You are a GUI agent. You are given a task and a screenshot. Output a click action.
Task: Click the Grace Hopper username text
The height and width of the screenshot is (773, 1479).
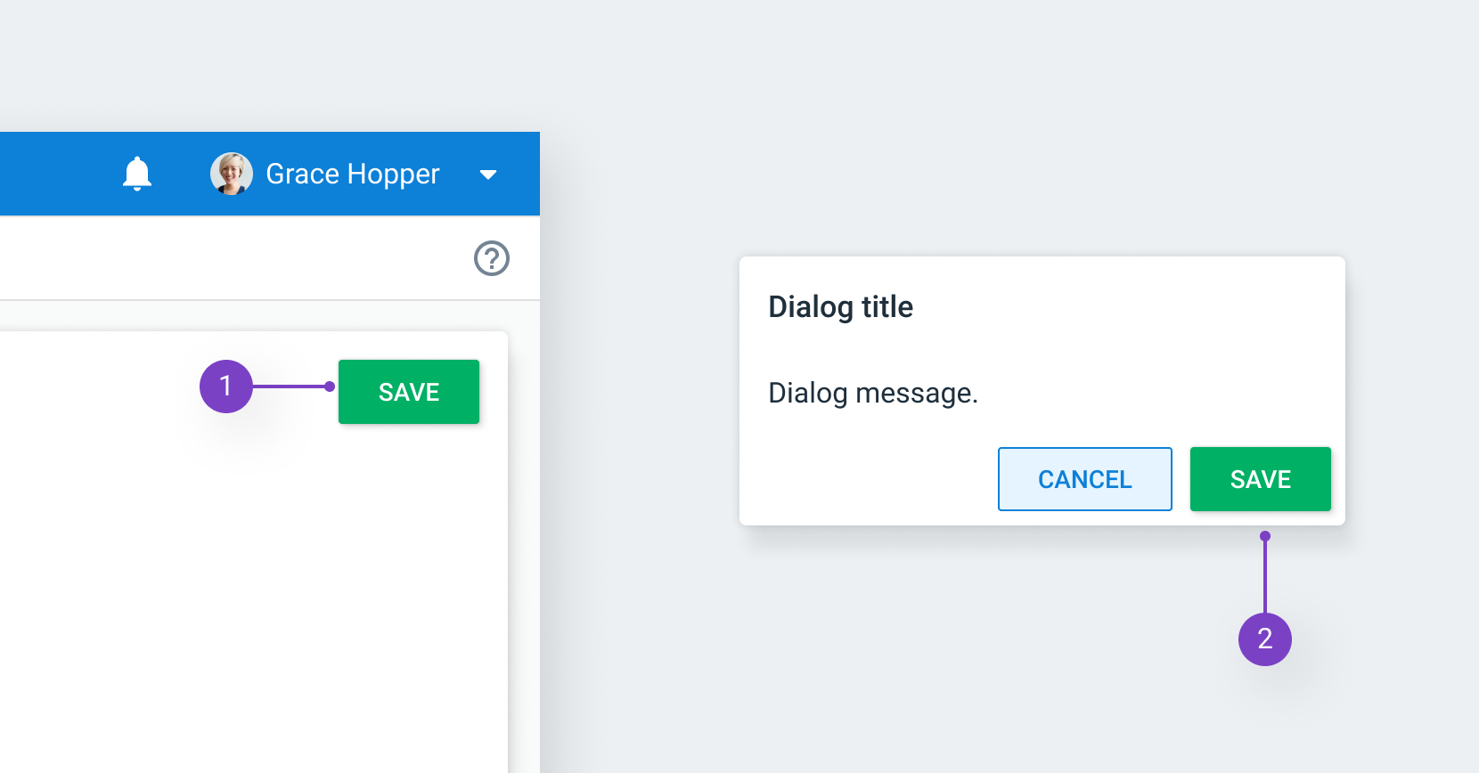[x=353, y=174]
